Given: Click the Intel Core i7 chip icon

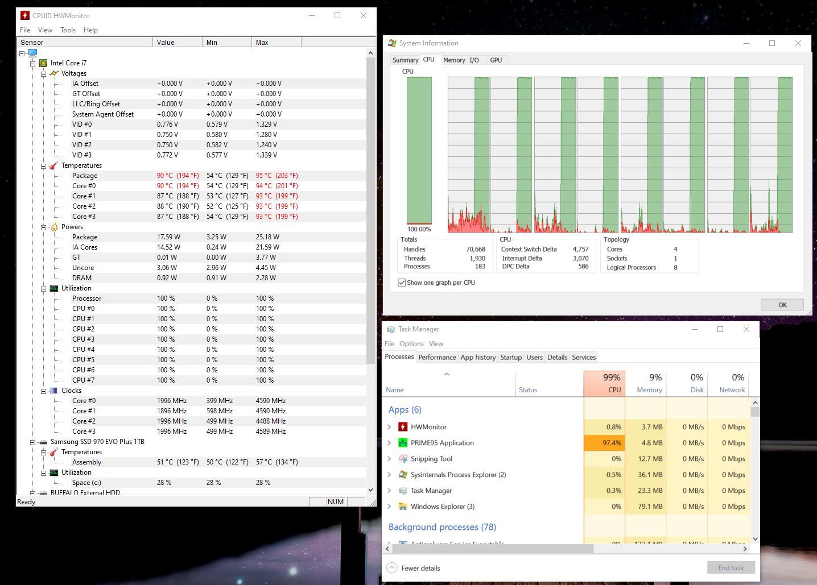Looking at the screenshot, I should [x=43, y=63].
